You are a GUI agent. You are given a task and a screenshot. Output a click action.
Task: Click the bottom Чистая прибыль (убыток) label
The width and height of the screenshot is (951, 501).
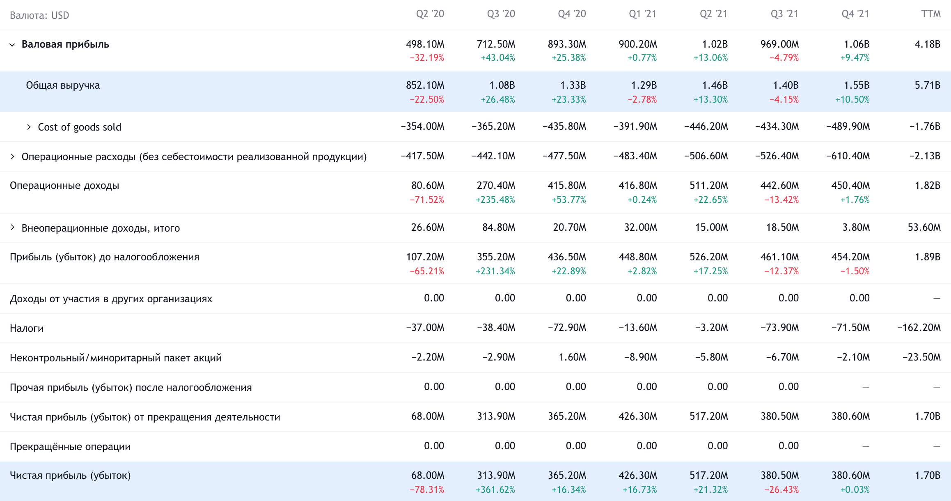70,476
